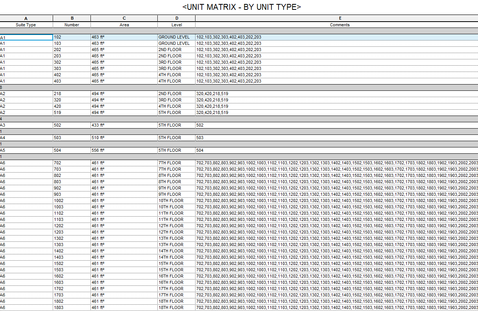478x311 pixels.
Task: Select unit number 503 in Number column
Action: (72, 138)
